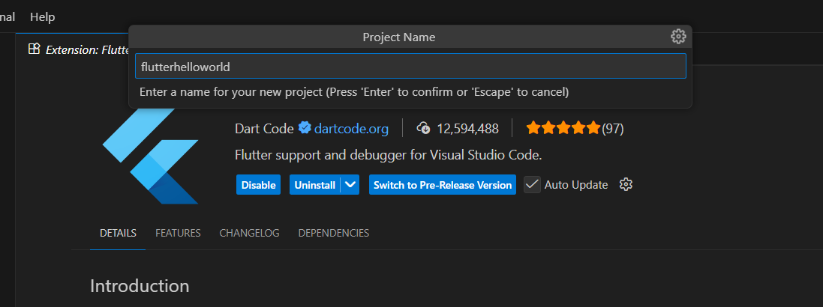Switch to the FEATURES tab
The height and width of the screenshot is (307, 823).
coord(178,233)
